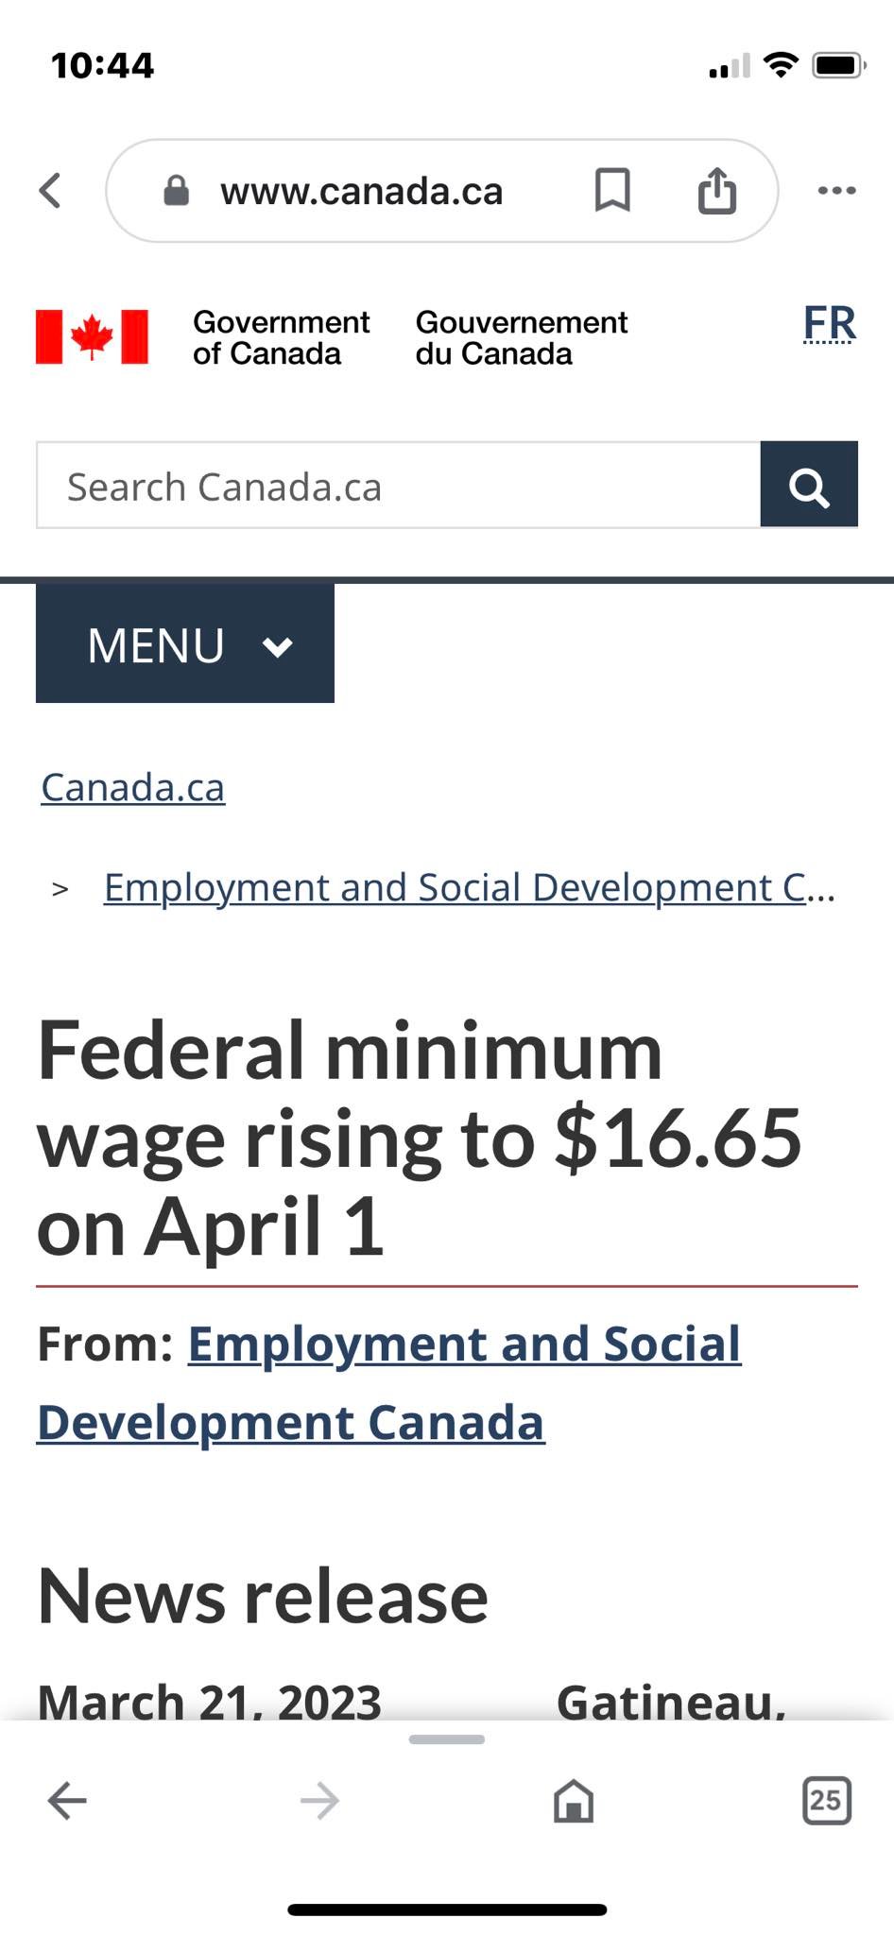Expand the MENU dropdown
The image size is (894, 1935).
185,643
